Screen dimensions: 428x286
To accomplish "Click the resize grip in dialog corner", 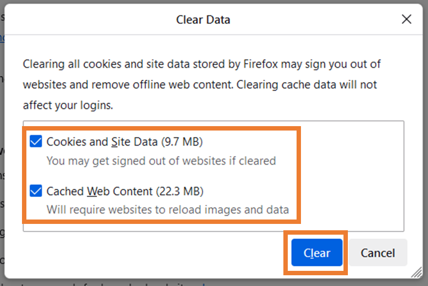I will 416,272.
